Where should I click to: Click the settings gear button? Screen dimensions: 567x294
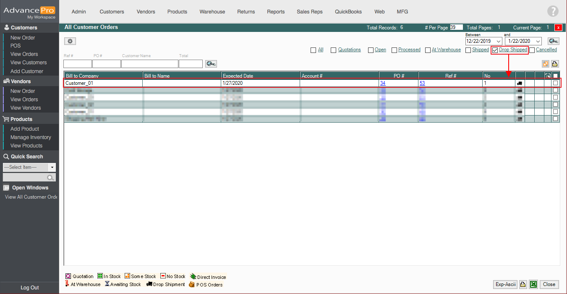(x=70, y=41)
